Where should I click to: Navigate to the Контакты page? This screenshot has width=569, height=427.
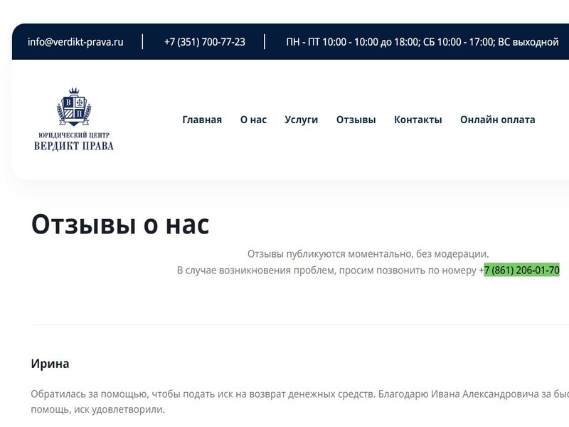[418, 120]
